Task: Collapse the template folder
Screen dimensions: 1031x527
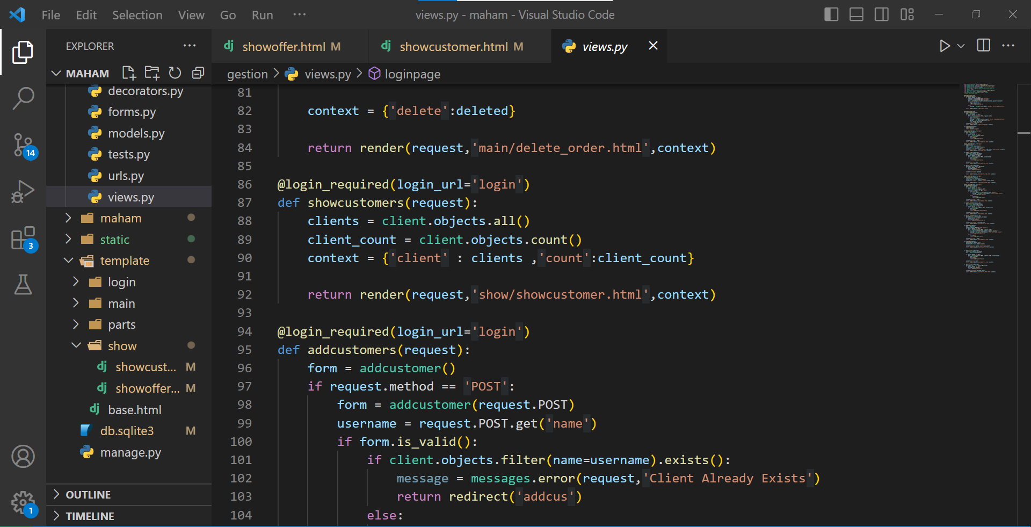Action: pos(69,261)
